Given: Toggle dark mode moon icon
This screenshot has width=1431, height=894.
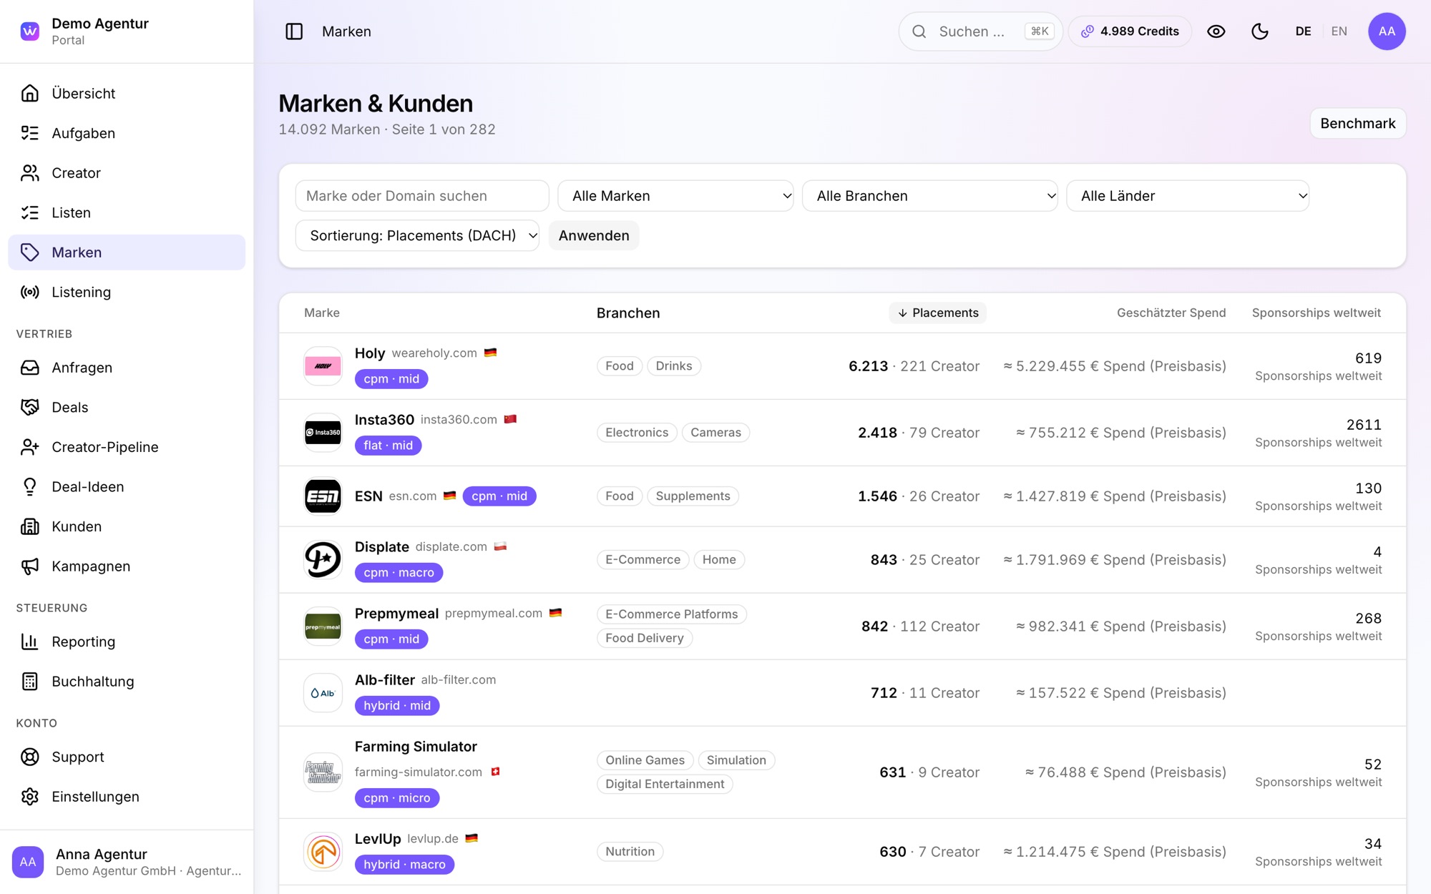Looking at the screenshot, I should (x=1260, y=31).
